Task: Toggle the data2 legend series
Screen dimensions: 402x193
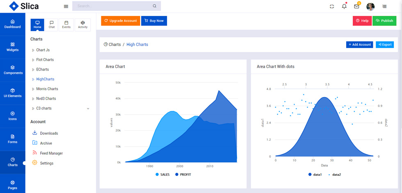Action: 334,175
